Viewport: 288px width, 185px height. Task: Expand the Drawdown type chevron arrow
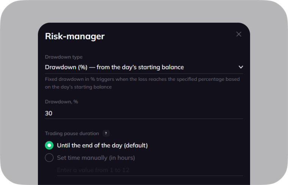pyautogui.click(x=241, y=67)
